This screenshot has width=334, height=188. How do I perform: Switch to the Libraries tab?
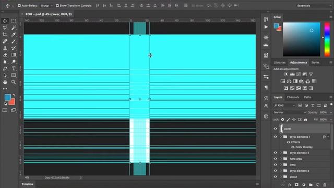pyautogui.click(x=280, y=63)
